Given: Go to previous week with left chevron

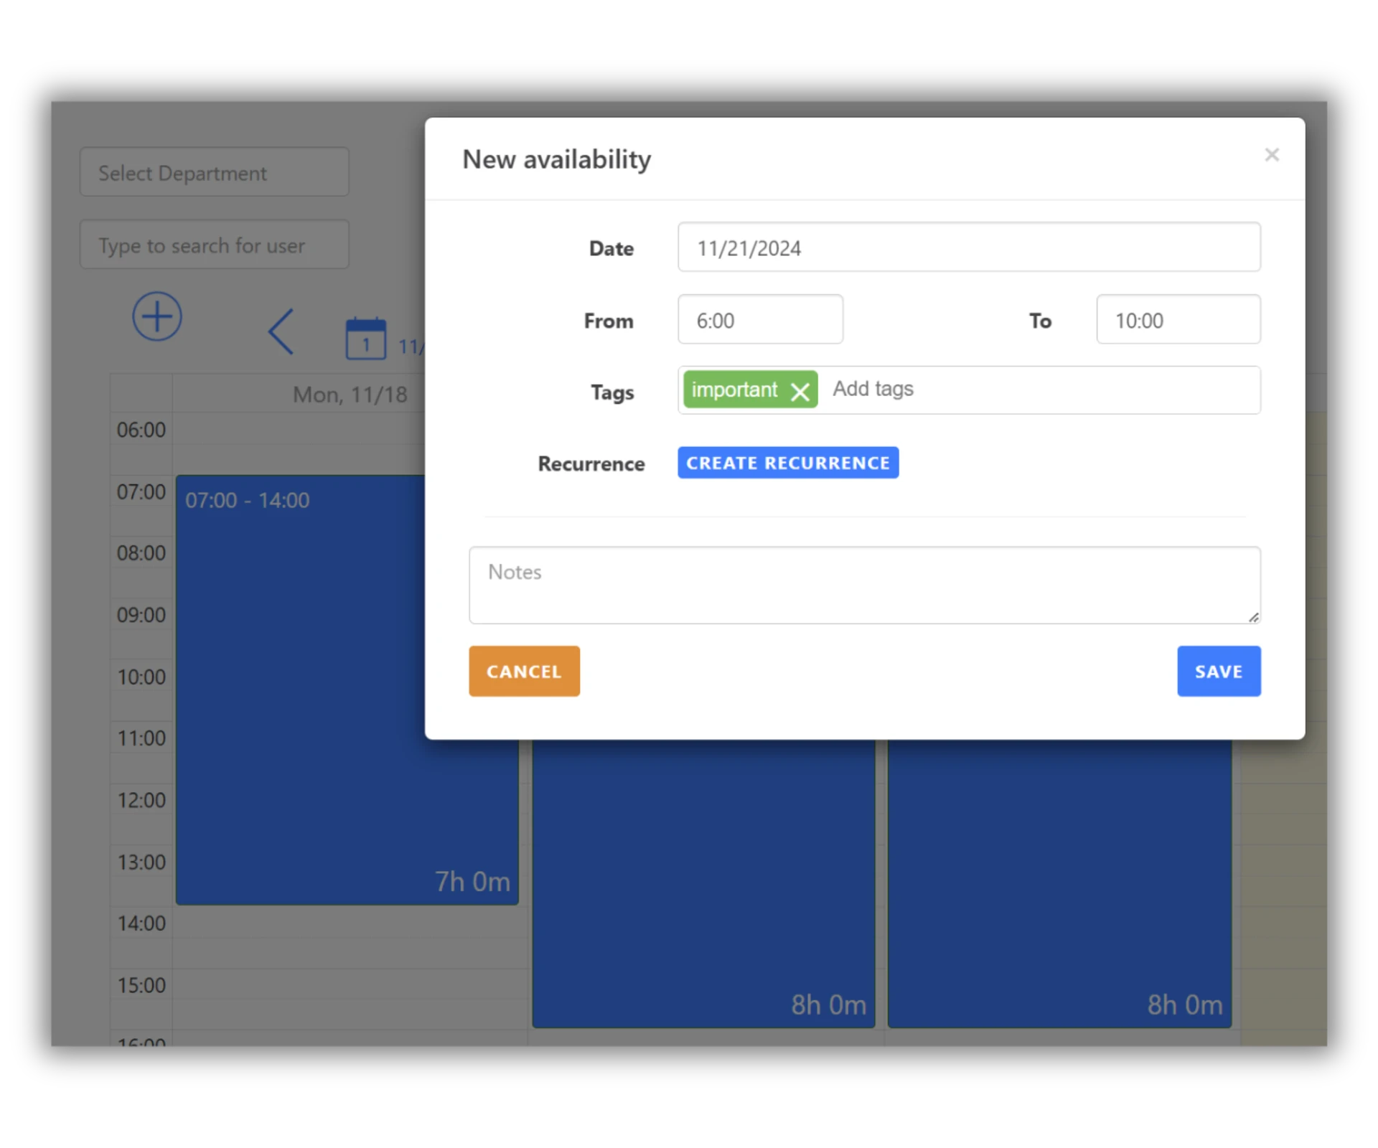Looking at the screenshot, I should pos(281,331).
